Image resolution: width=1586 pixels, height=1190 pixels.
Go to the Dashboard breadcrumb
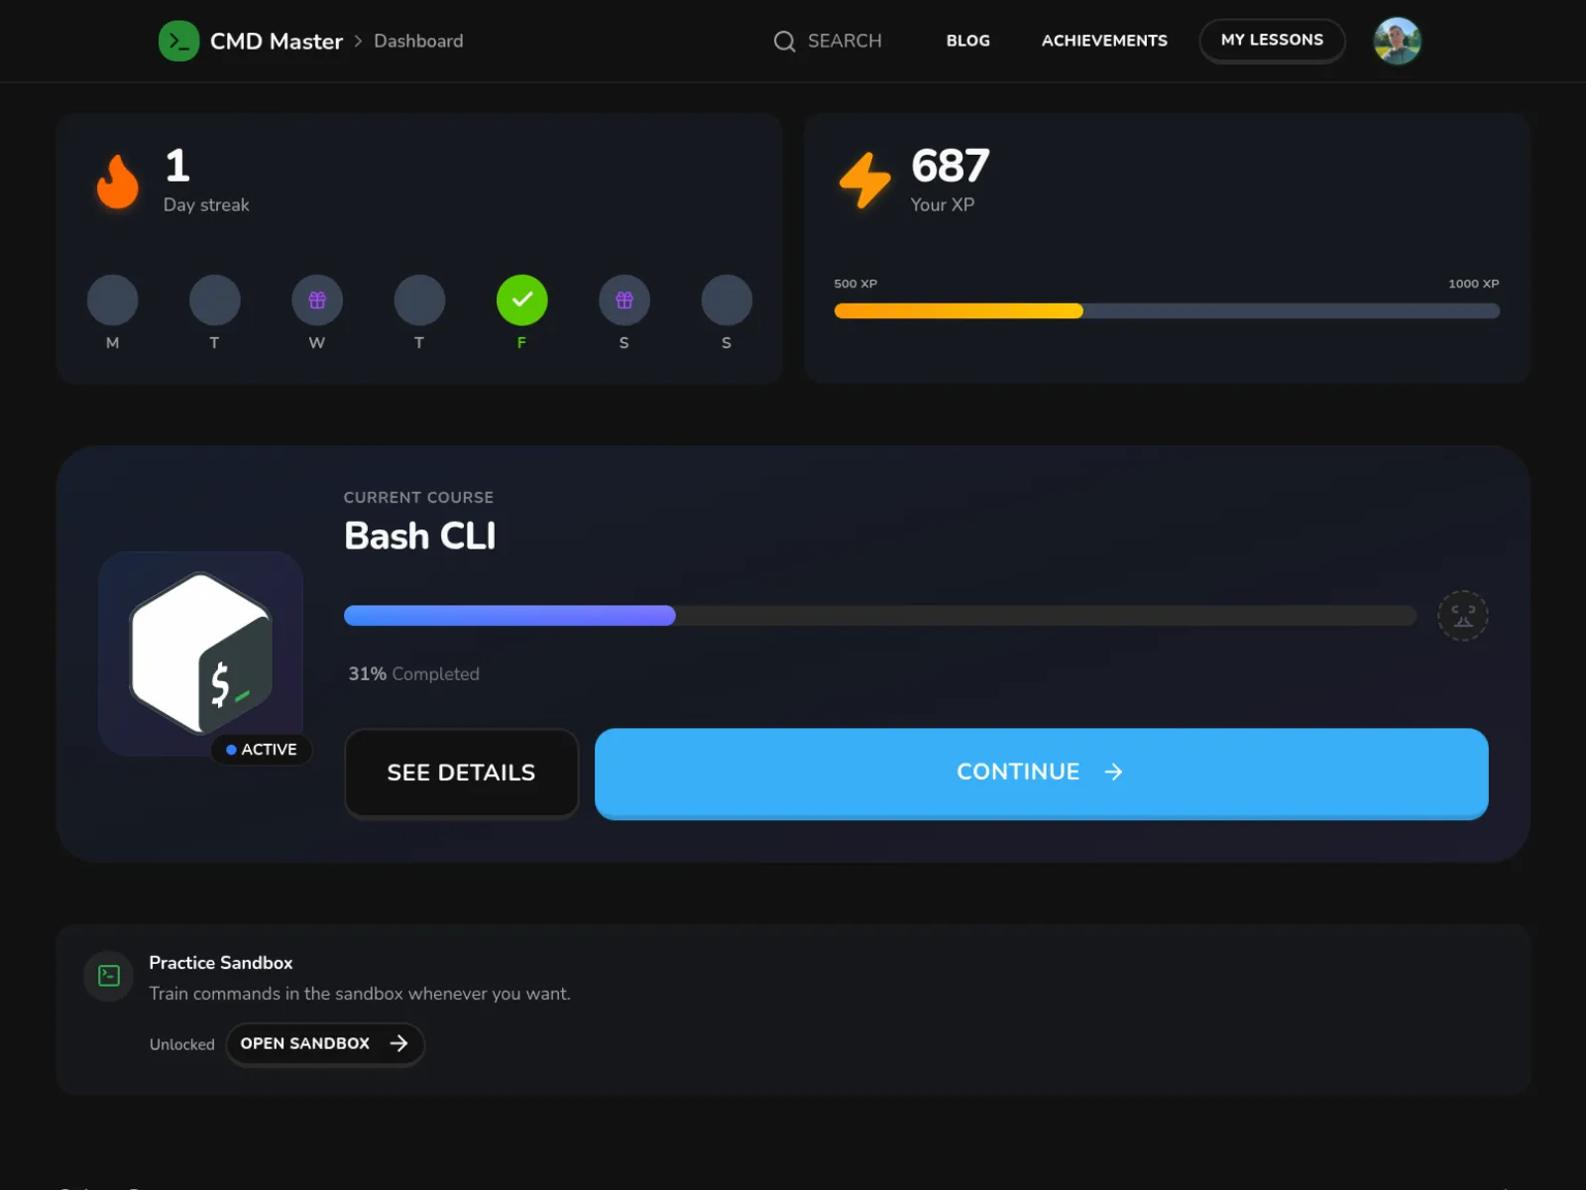418,41
